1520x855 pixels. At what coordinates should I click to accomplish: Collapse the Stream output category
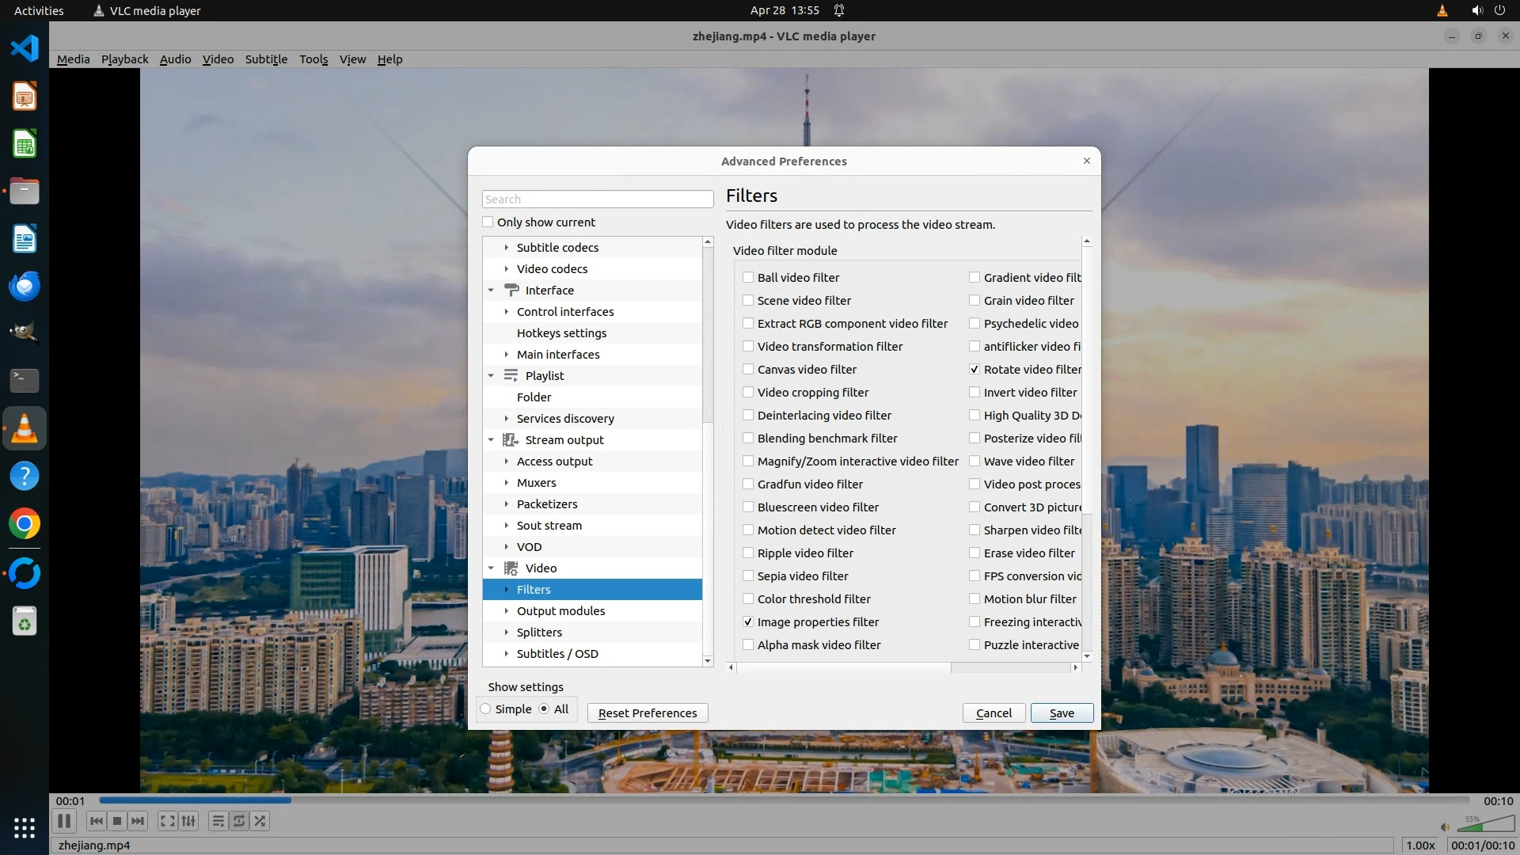pyautogui.click(x=491, y=440)
